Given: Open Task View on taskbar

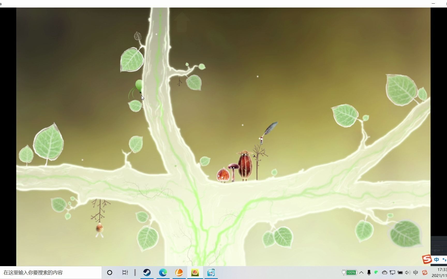Looking at the screenshot, I should point(125,273).
